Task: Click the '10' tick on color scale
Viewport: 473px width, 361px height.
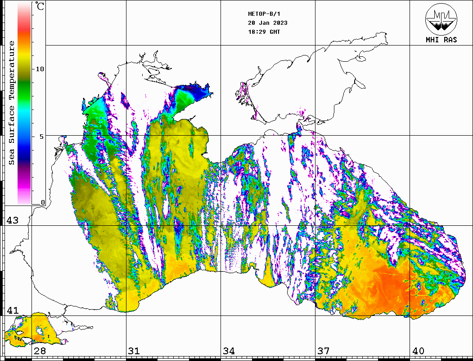Action: click(40, 69)
